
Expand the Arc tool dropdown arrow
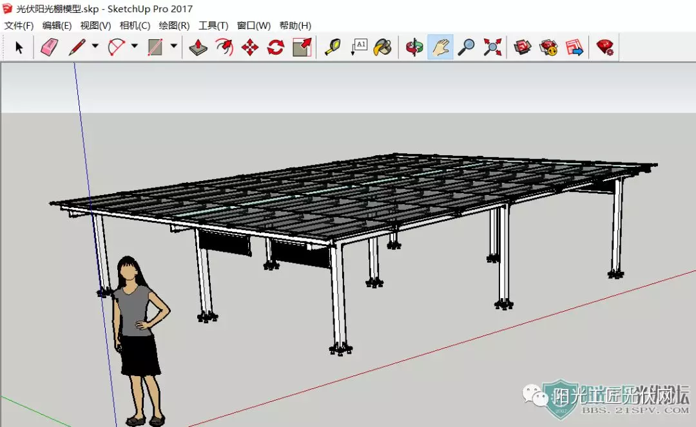click(135, 46)
